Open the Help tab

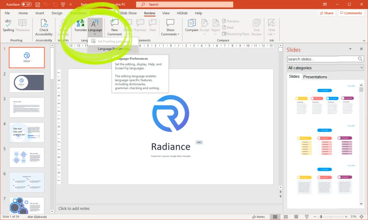198,13
